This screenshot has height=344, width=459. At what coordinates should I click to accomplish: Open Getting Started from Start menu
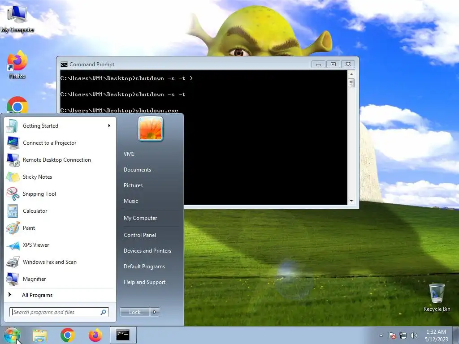coord(60,126)
